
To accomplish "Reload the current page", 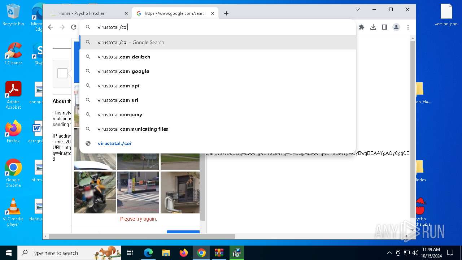I will [x=74, y=27].
